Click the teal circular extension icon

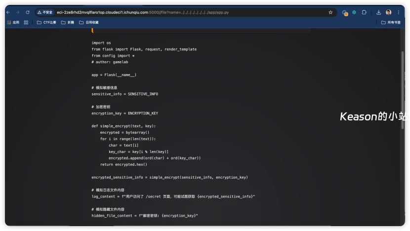pos(354,12)
